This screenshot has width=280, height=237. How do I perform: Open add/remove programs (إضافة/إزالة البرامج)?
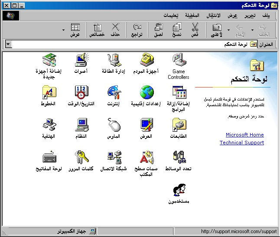179,99
